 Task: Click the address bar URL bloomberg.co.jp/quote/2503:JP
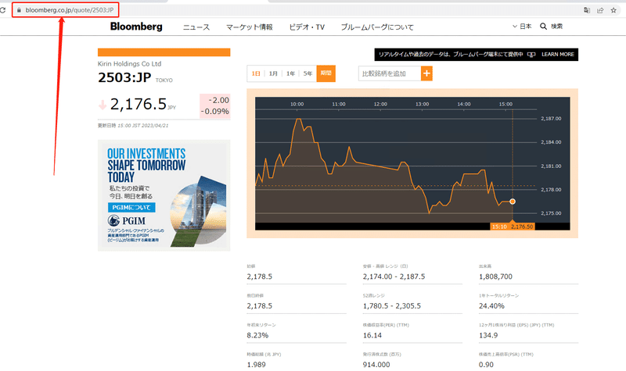click(70, 10)
